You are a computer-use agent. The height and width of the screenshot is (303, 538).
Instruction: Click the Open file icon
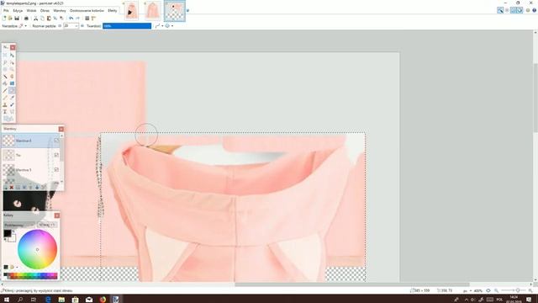10,19
